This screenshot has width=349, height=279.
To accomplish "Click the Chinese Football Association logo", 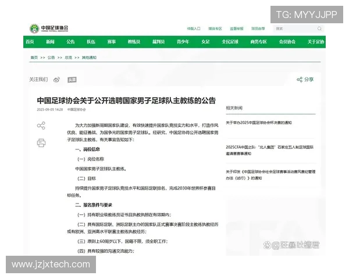I will (x=49, y=28).
